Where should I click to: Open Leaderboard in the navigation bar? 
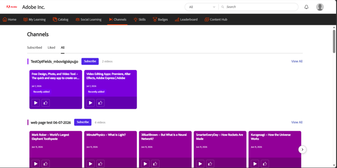click(x=186, y=20)
